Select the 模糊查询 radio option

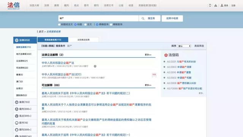point(111,25)
